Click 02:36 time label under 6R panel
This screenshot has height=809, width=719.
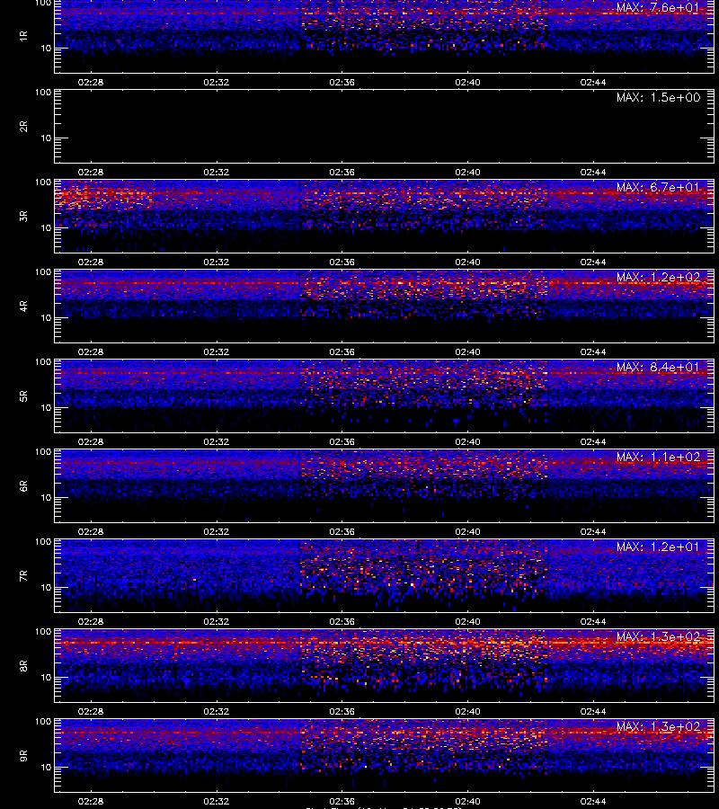(x=342, y=531)
